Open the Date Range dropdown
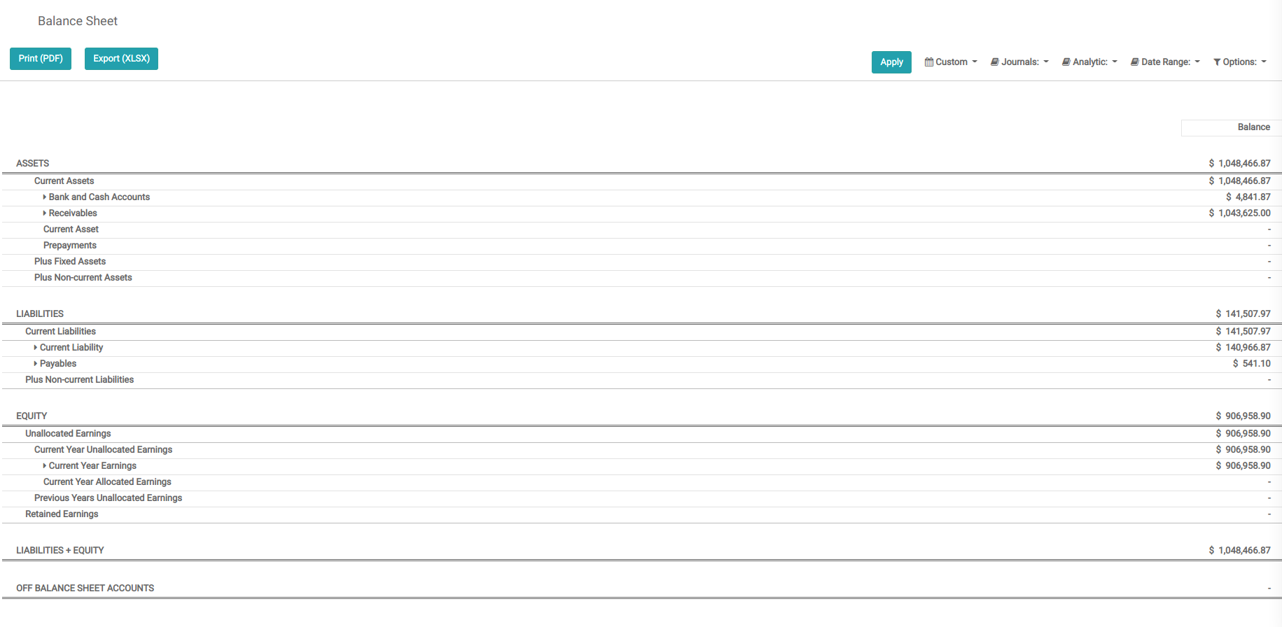Viewport: 1282px width, 627px height. pos(1167,62)
